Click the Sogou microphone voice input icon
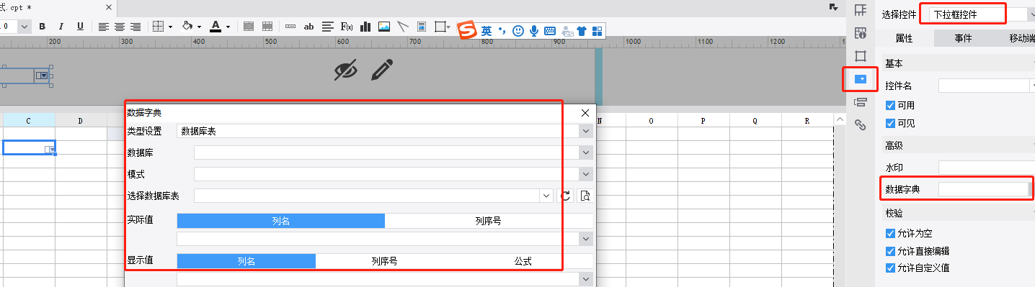Image resolution: width=1035 pixels, height=287 pixels. click(x=534, y=31)
